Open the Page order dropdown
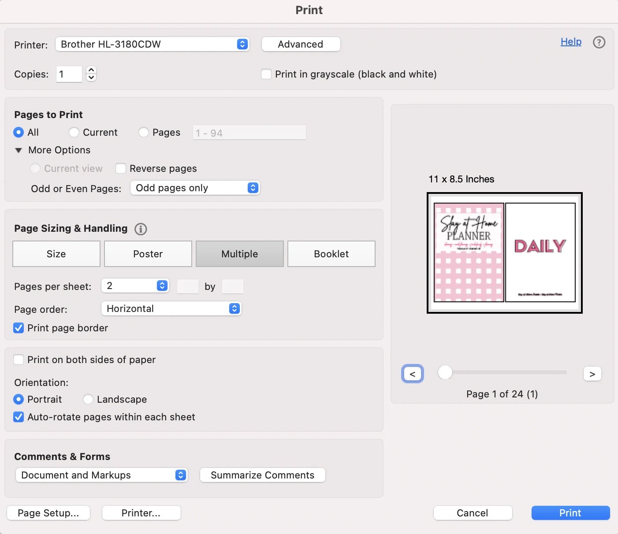The width and height of the screenshot is (618, 534). pos(171,308)
